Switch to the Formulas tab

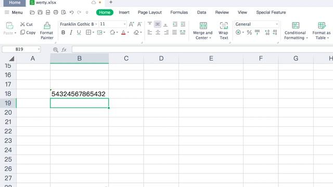point(179,12)
